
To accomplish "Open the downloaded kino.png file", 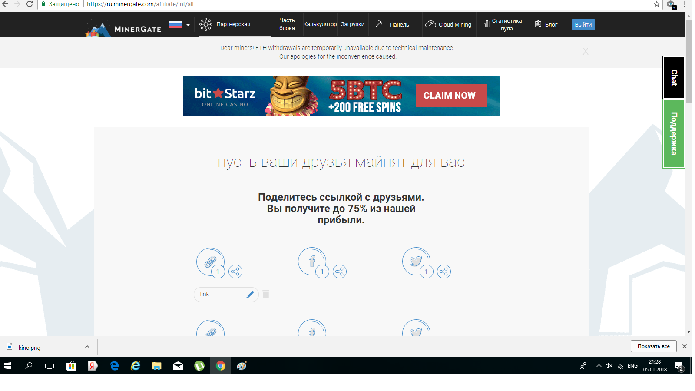I will pos(29,348).
